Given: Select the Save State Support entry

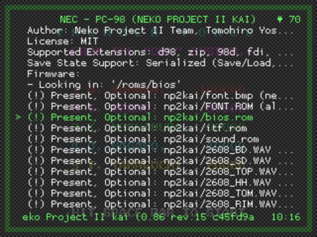Looking at the screenshot, I should (160, 63).
